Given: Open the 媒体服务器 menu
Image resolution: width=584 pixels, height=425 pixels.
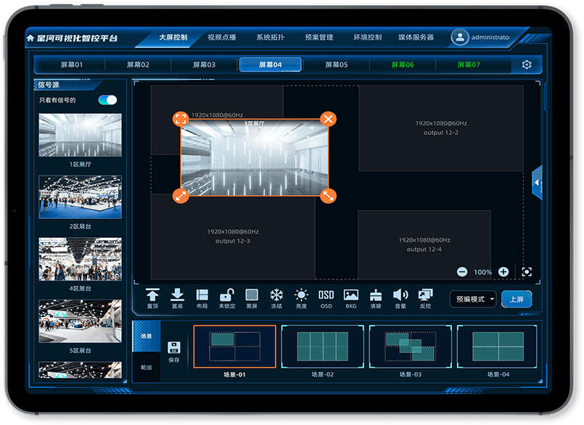Looking at the screenshot, I should point(416,37).
